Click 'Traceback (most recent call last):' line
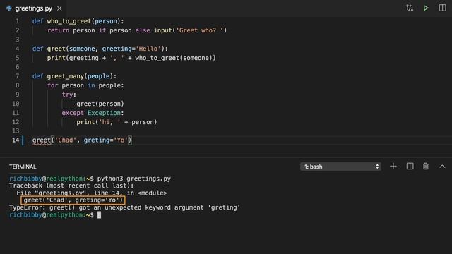 coord(71,186)
